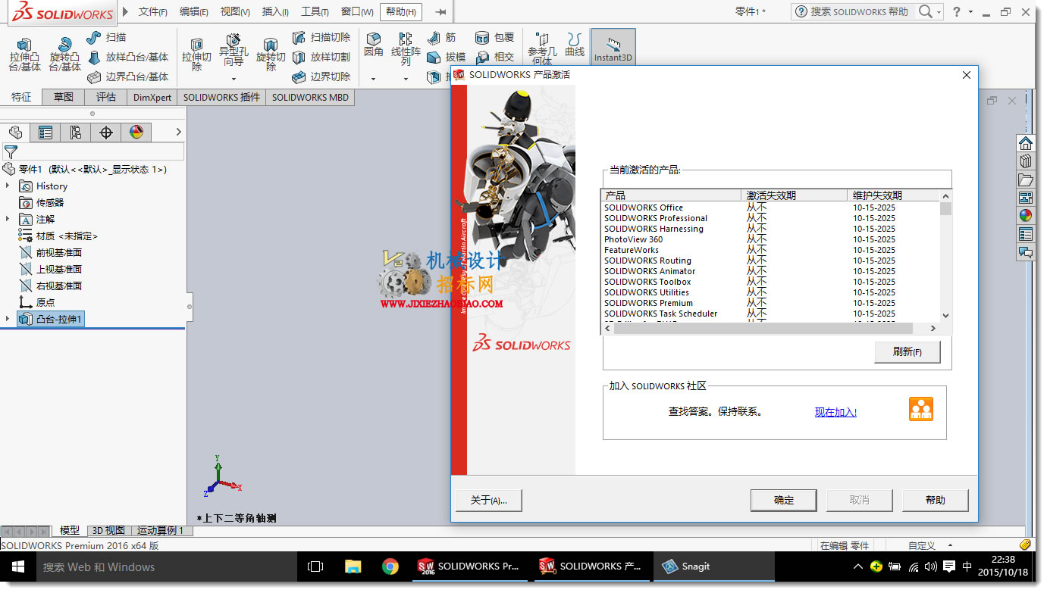Click the 筋 rib tool
The height and width of the screenshot is (593, 1047).
(442, 37)
